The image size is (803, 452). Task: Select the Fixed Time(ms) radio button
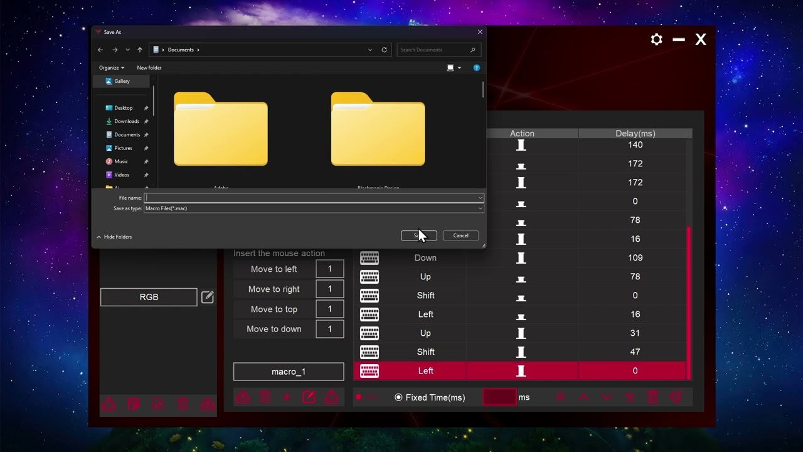point(398,397)
